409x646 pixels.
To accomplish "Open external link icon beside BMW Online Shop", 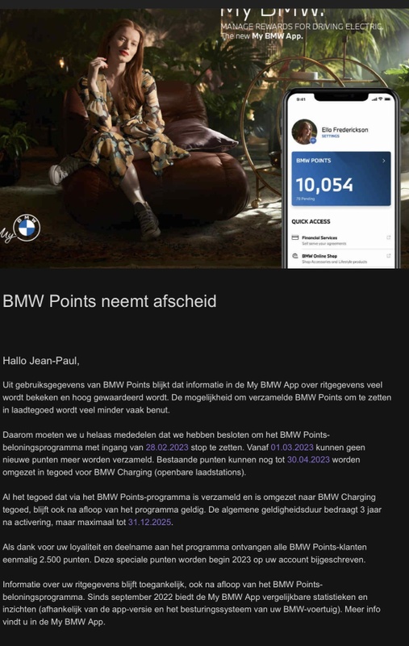I will tap(388, 256).
